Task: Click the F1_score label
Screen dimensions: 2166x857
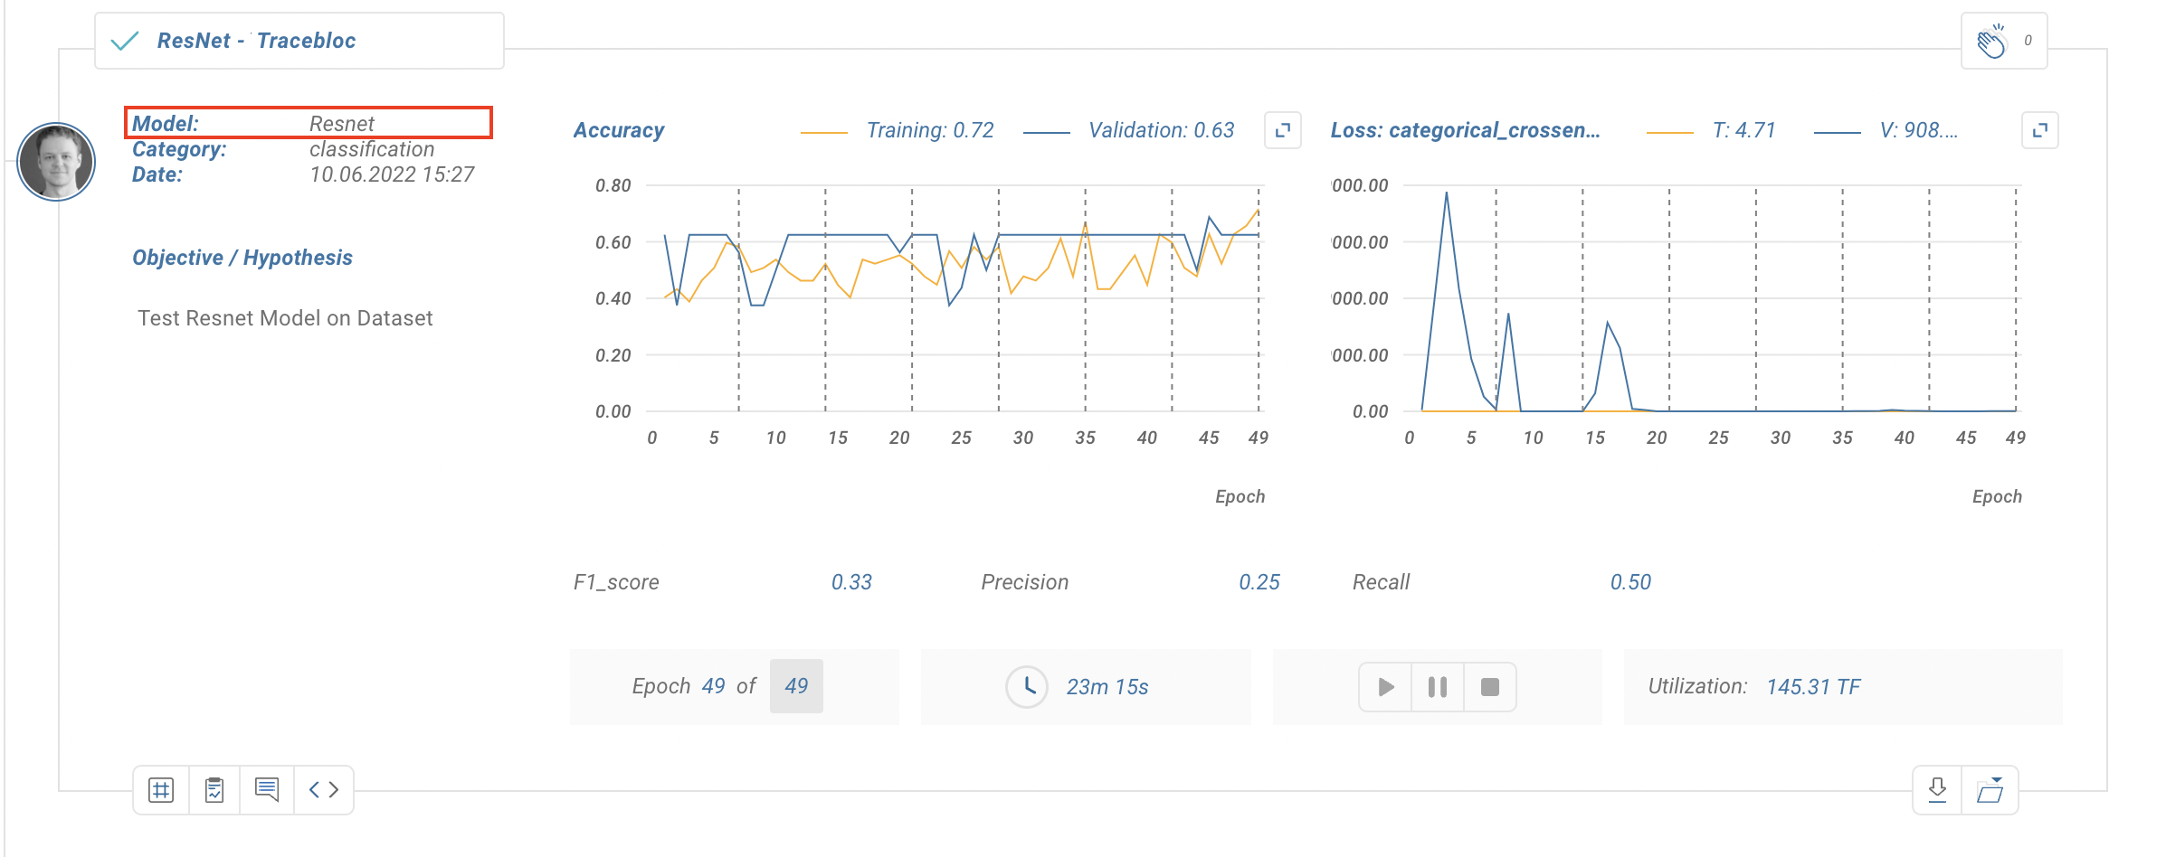Action: [x=616, y=582]
